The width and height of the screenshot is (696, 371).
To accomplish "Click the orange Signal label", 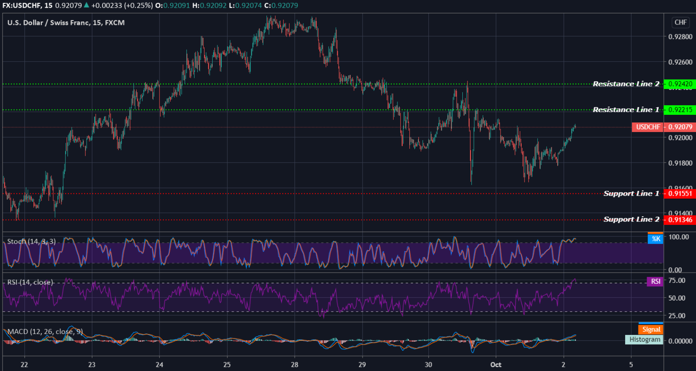I will point(651,329).
